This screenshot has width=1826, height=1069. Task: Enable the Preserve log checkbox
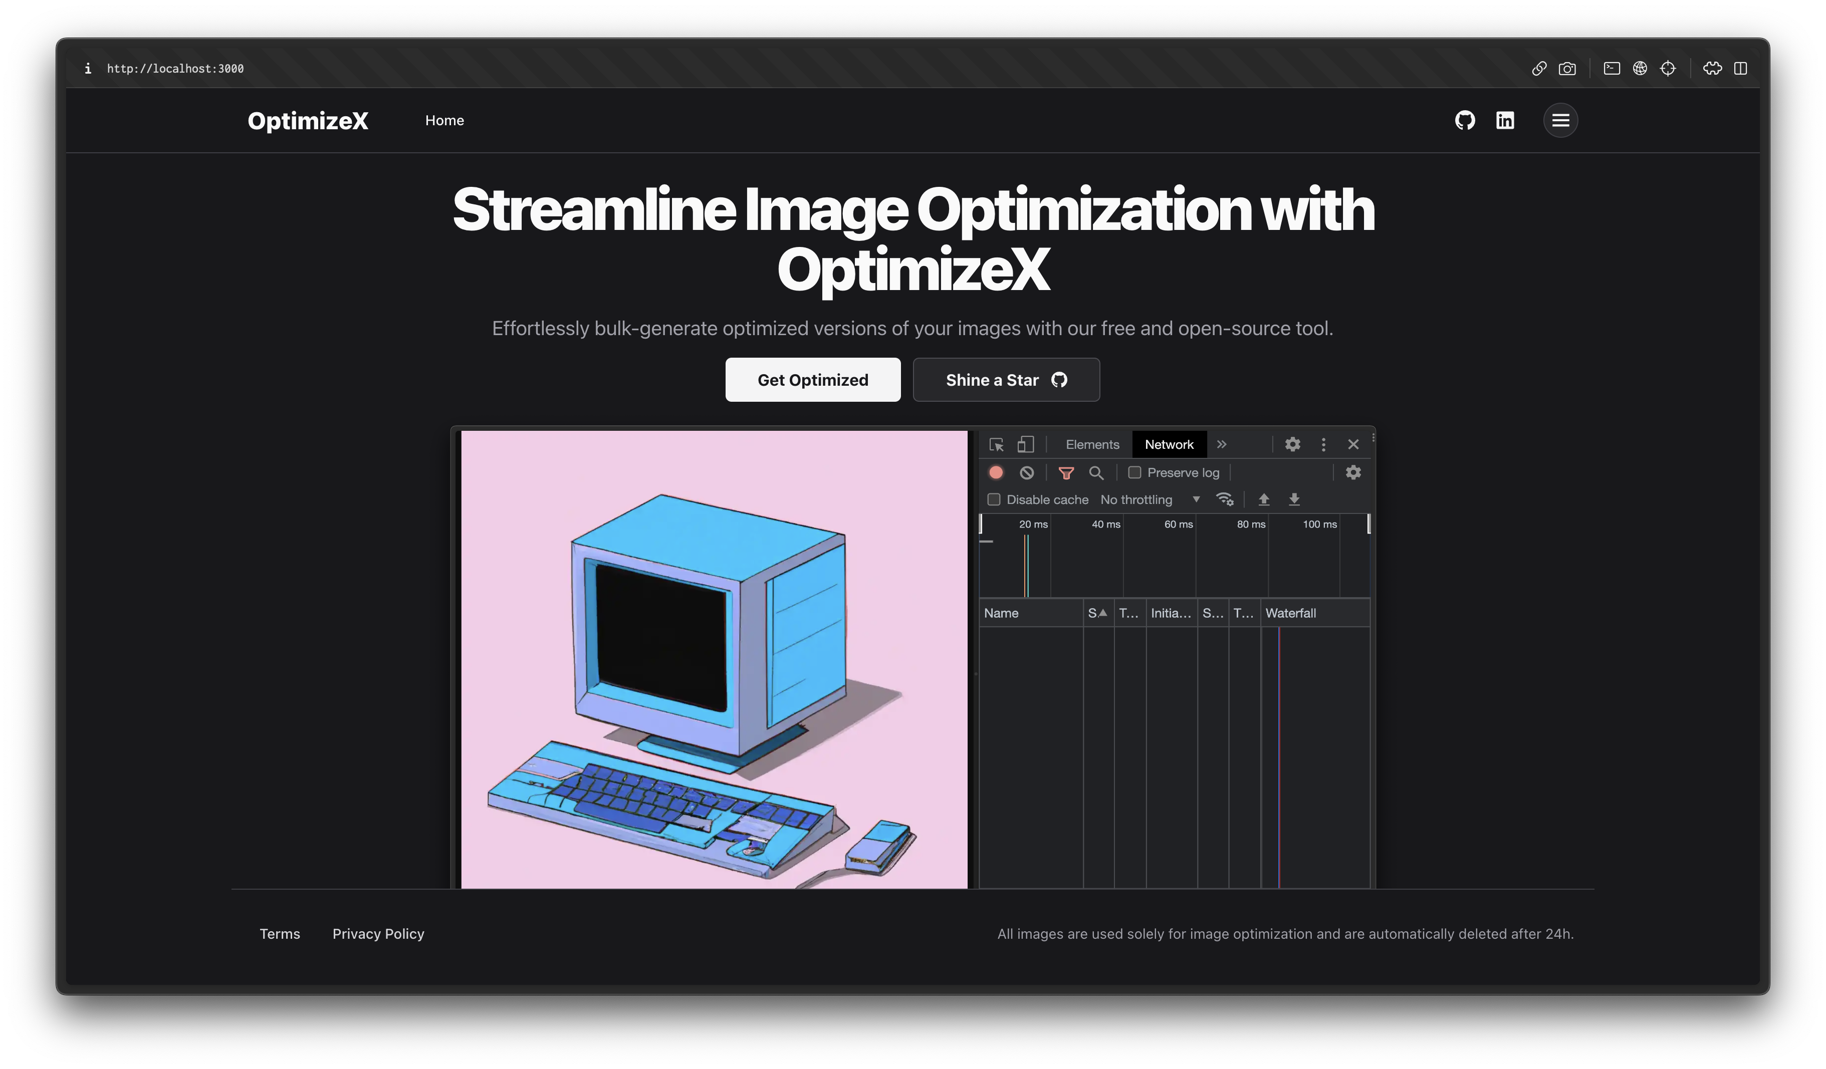1134,472
